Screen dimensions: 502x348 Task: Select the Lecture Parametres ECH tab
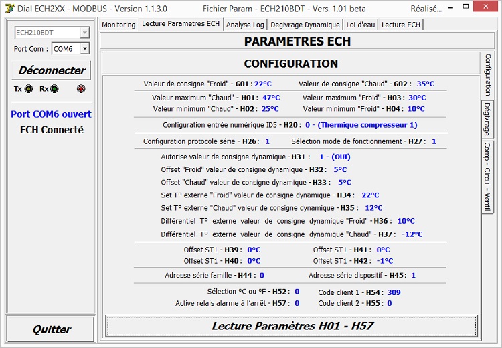[180, 24]
